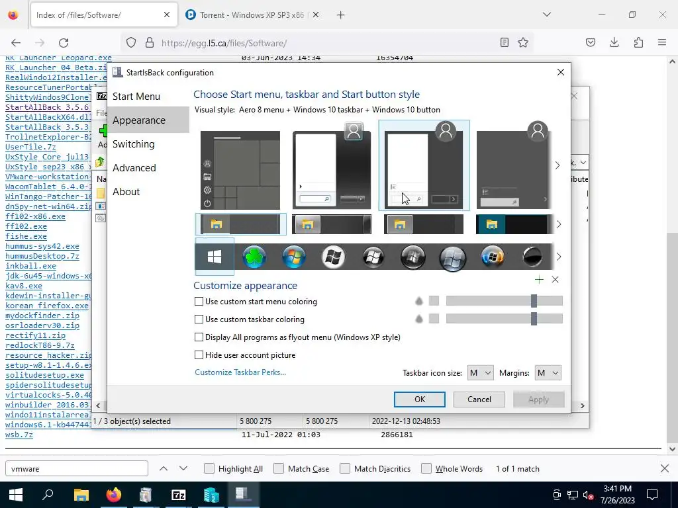Image resolution: width=678 pixels, height=508 pixels.
Task: Add a custom Start button image
Action: 539,280
